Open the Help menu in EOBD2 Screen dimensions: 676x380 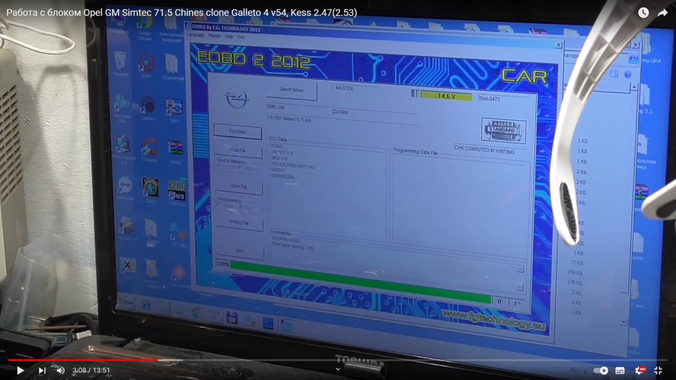pos(229,37)
